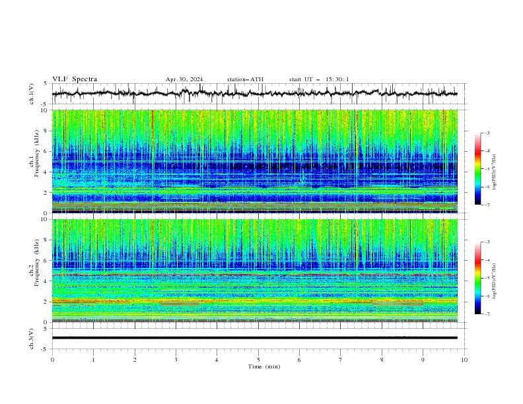Click the ch.2 spectrogram color bar
This screenshot has height=404, width=523.
pos(477,278)
